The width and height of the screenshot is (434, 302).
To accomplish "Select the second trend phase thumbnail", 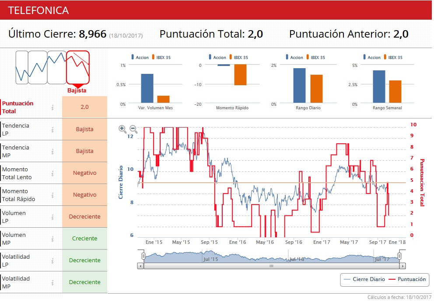I will tap(38, 67).
